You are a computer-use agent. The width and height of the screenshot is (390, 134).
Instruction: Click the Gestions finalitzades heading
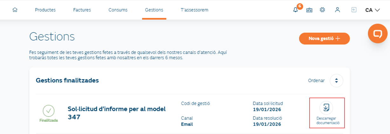coord(67,80)
